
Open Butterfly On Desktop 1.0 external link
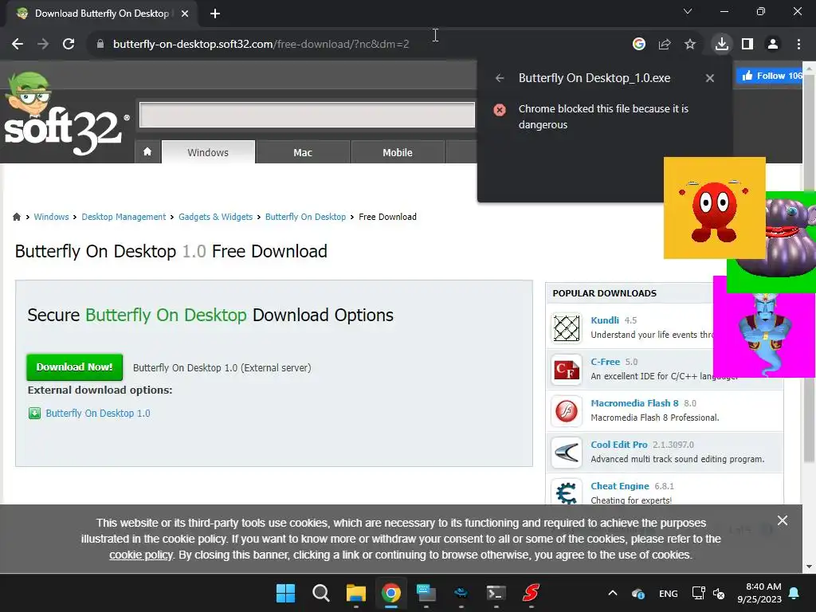(98, 414)
